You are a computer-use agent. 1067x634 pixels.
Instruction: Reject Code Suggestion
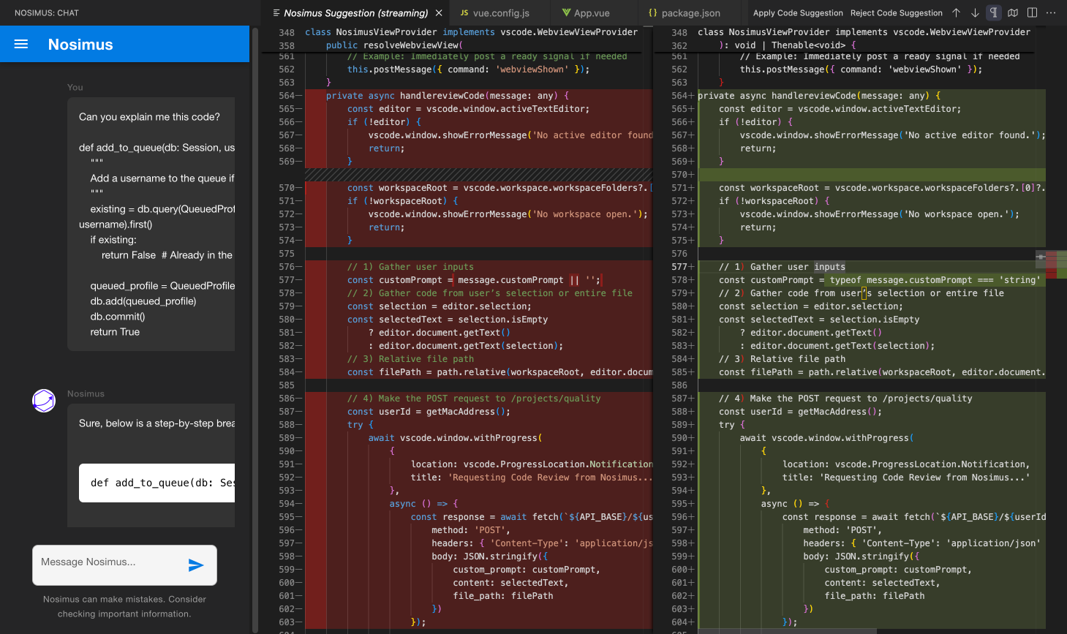(896, 13)
